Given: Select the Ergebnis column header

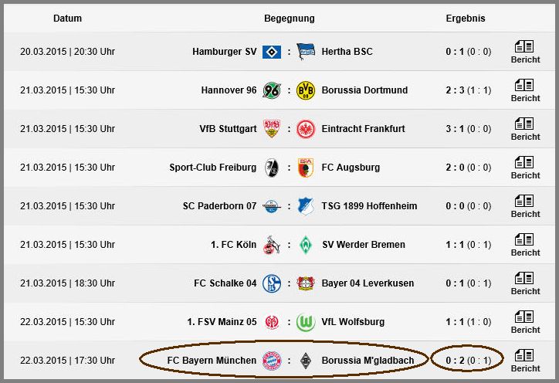Looking at the screenshot, I should (466, 19).
